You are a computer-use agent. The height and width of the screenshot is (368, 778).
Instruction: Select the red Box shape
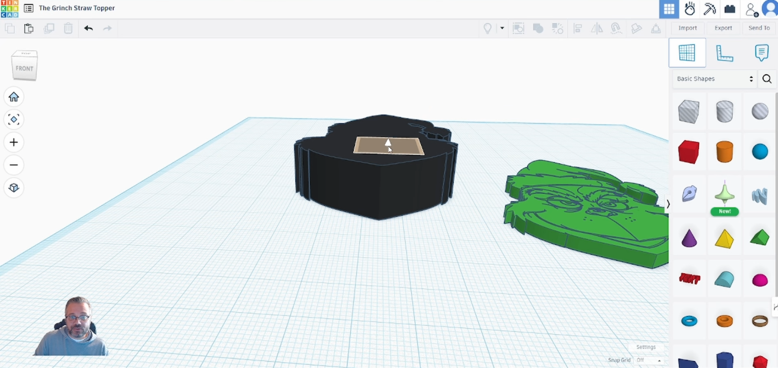click(688, 152)
